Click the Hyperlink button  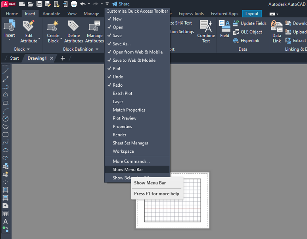click(246, 41)
